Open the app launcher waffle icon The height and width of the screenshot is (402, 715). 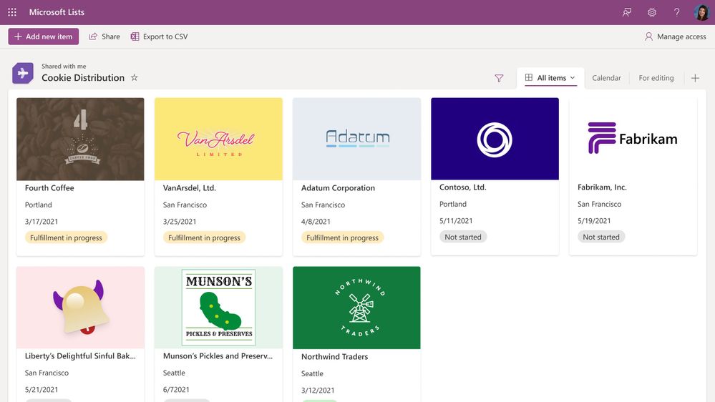[x=12, y=12]
